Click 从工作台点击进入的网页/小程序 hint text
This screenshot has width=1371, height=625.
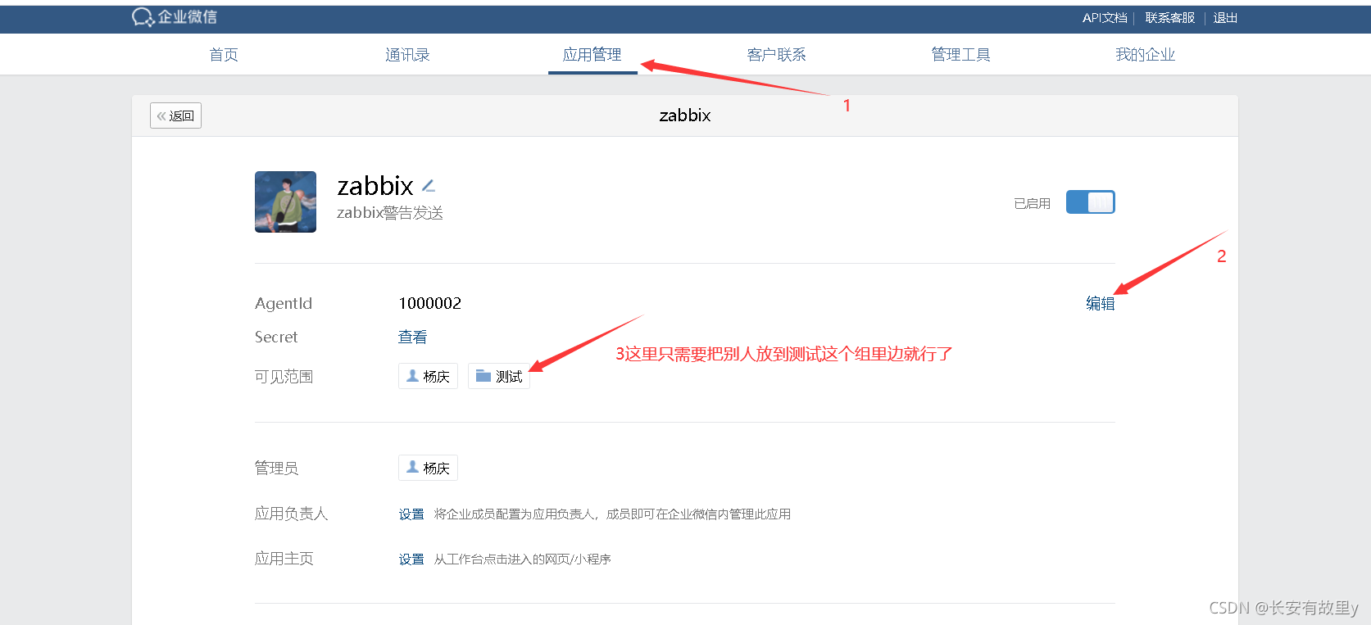click(x=523, y=559)
